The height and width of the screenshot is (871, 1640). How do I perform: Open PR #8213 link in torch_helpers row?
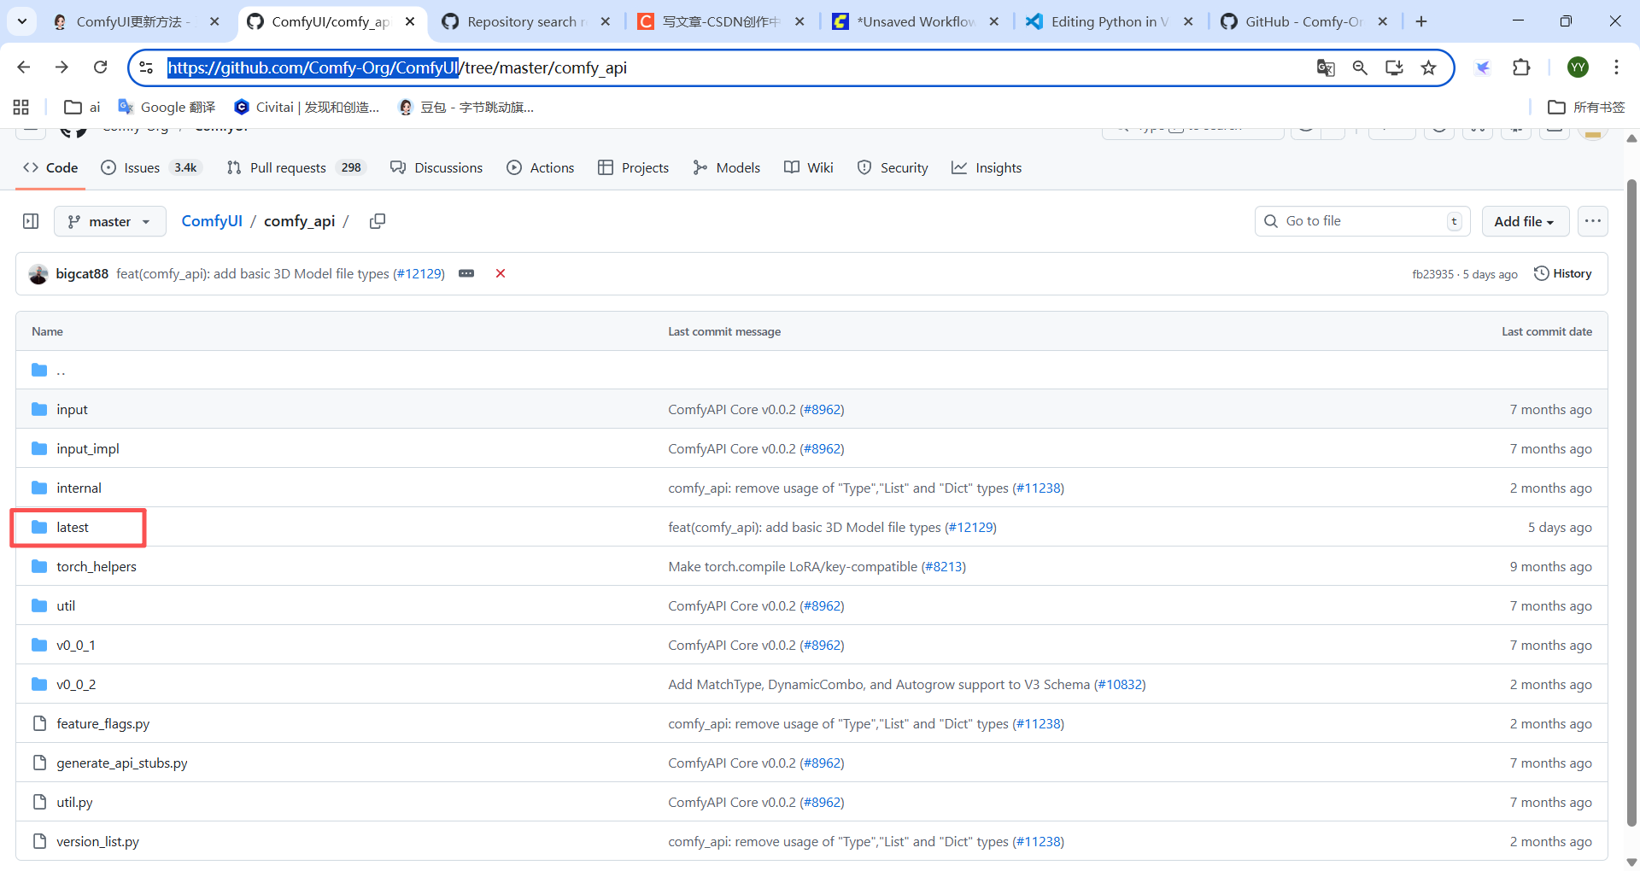tap(944, 566)
